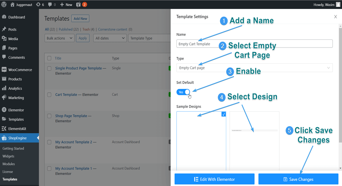The image size is (342, 186).
Task: Click the Media sidebar icon
Action: [4, 39]
